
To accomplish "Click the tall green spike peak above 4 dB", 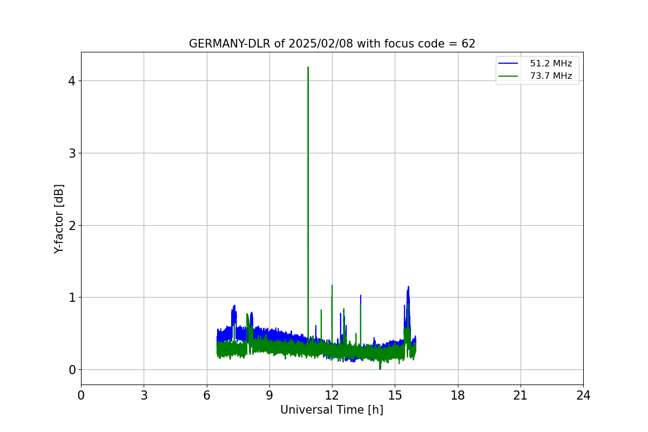I will (x=308, y=68).
